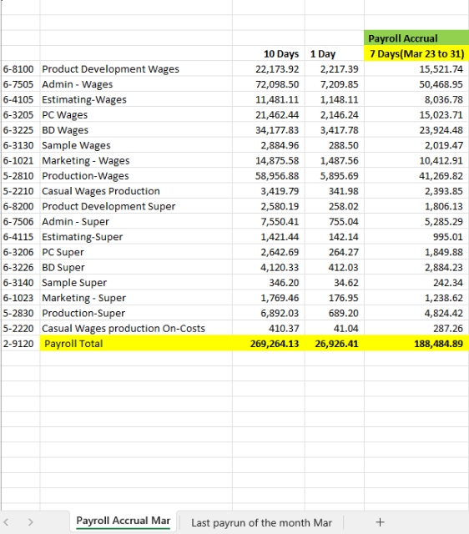
Task: Select total 188,484.89 cell
Action: 416,343
